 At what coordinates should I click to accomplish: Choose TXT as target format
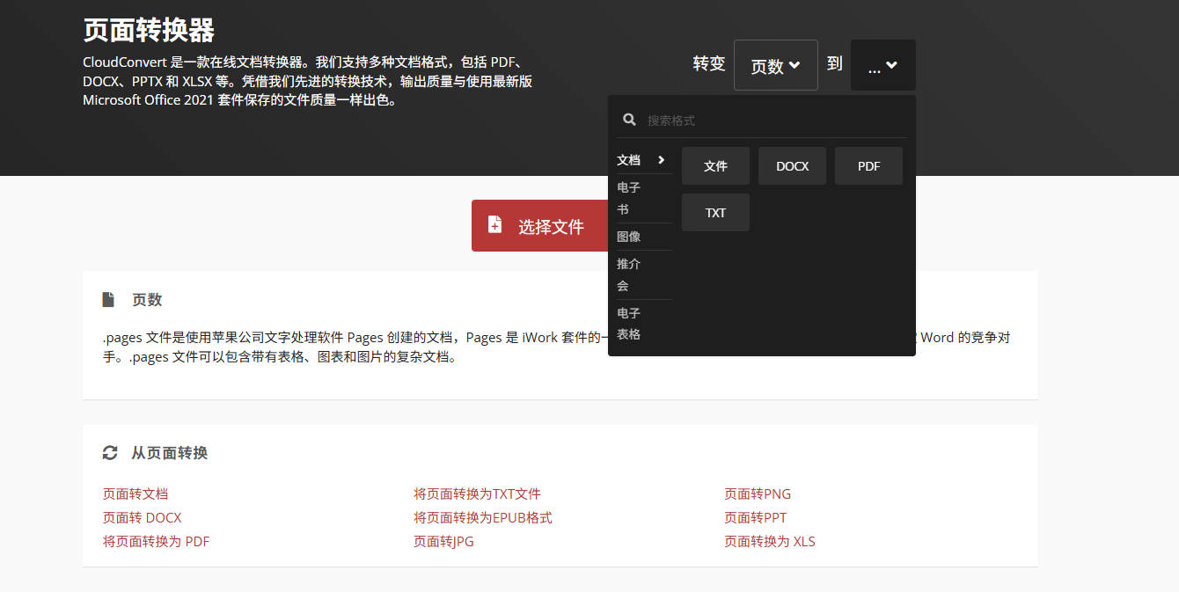[x=715, y=212]
